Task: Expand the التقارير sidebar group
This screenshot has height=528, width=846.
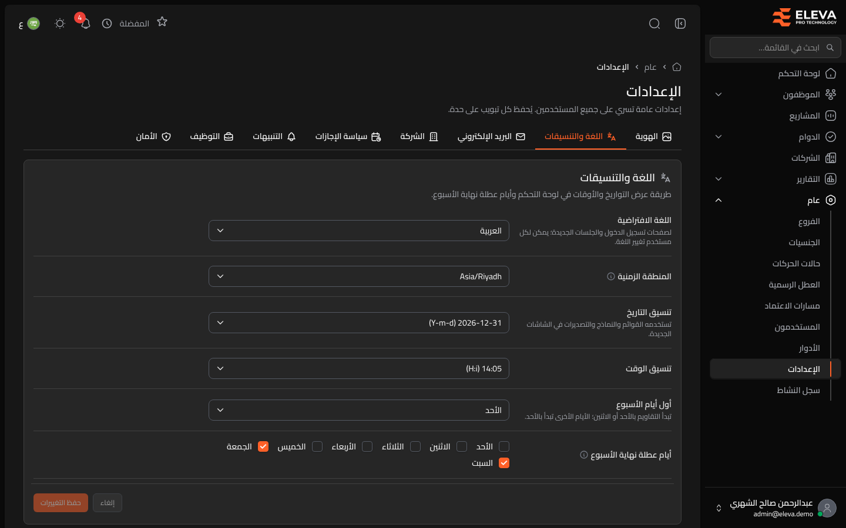Action: pos(775,179)
